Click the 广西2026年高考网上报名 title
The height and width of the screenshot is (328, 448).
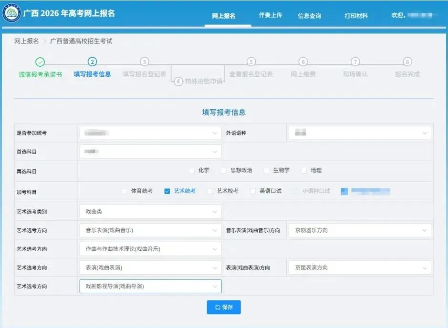pos(69,13)
